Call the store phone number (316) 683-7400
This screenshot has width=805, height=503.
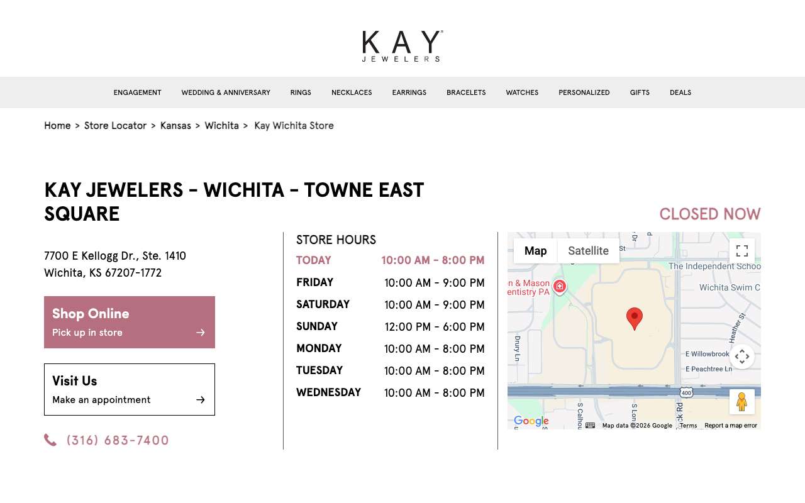click(118, 440)
